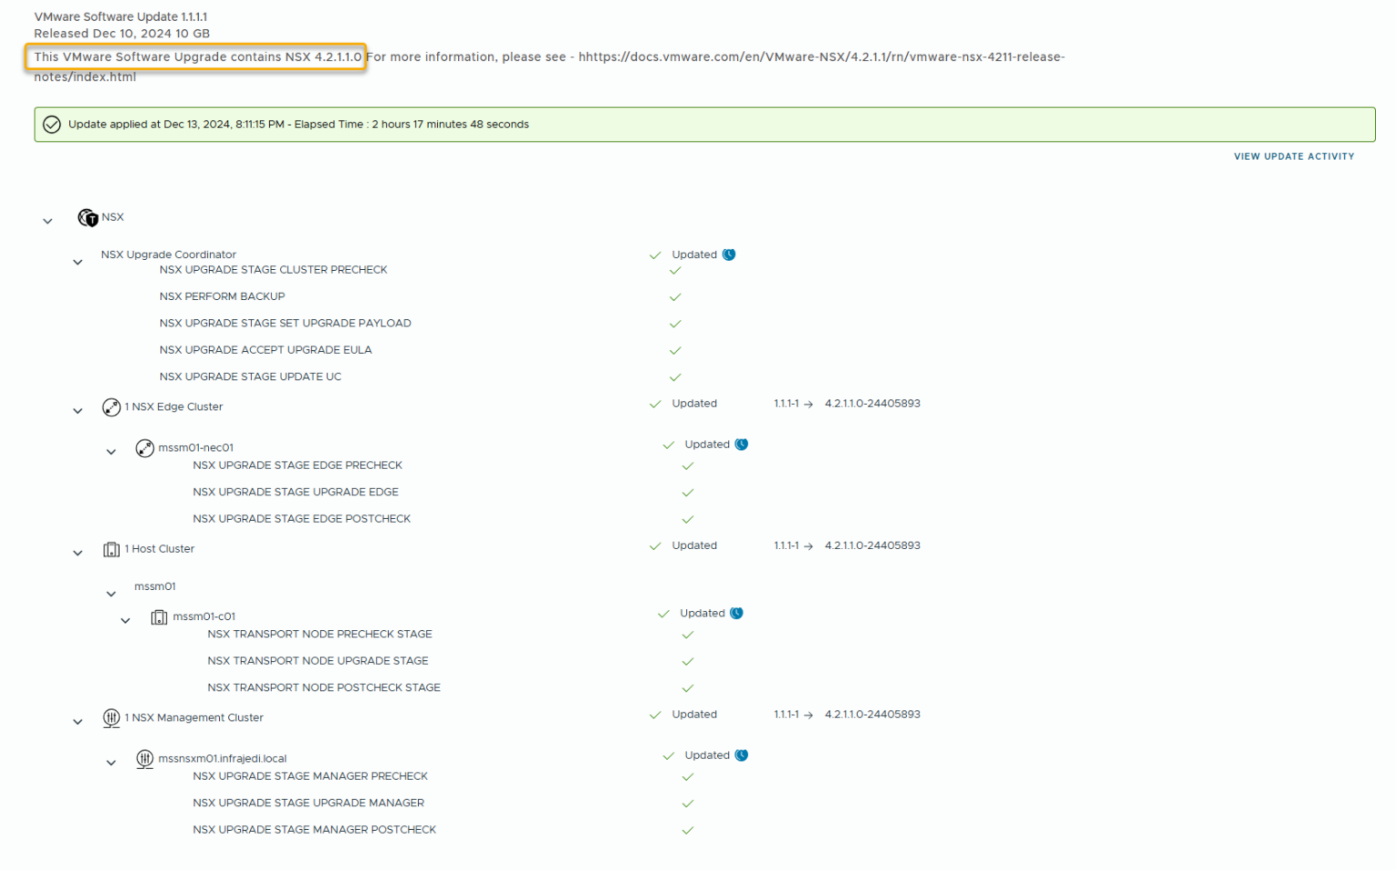1396x870 pixels.
Task: Click the circled checkmark in the update banner
Action: tap(52, 124)
